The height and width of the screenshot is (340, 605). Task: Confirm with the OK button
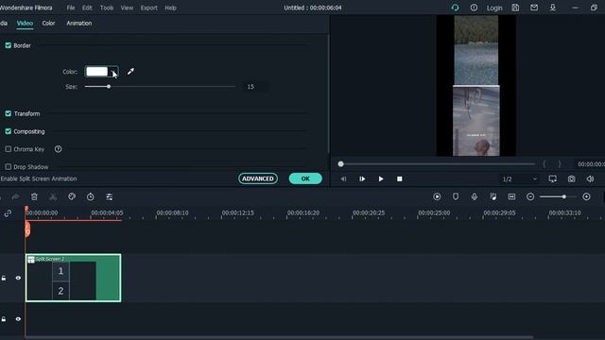coord(305,178)
